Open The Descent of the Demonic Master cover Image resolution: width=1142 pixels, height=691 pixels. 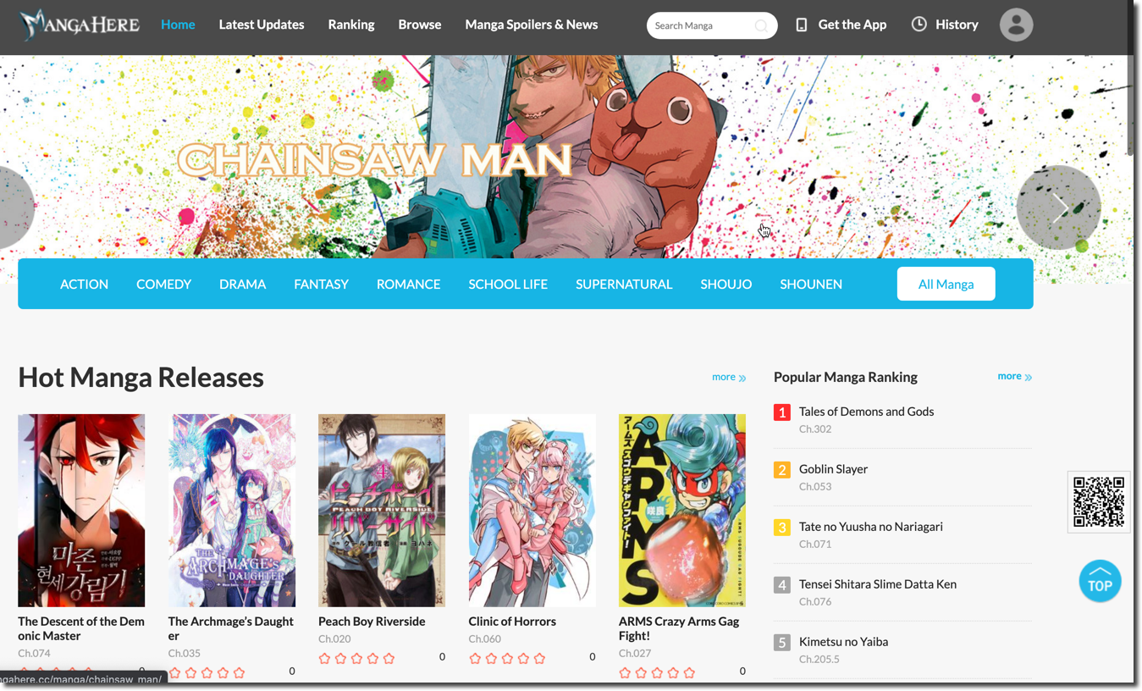pos(81,511)
